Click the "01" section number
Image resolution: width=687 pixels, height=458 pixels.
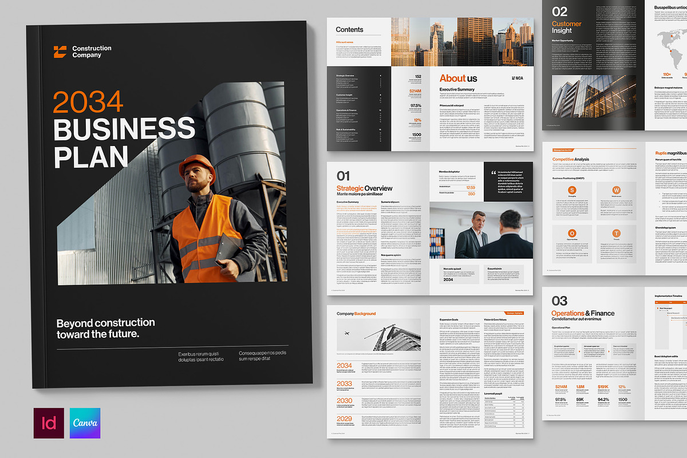(x=343, y=176)
